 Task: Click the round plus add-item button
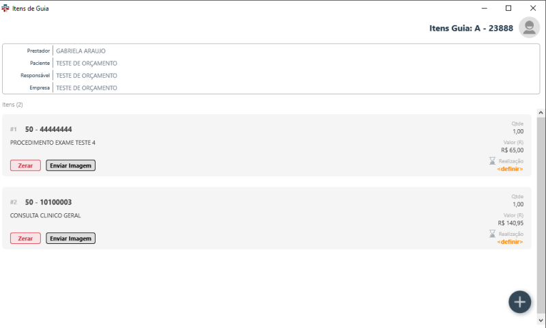[519, 302]
